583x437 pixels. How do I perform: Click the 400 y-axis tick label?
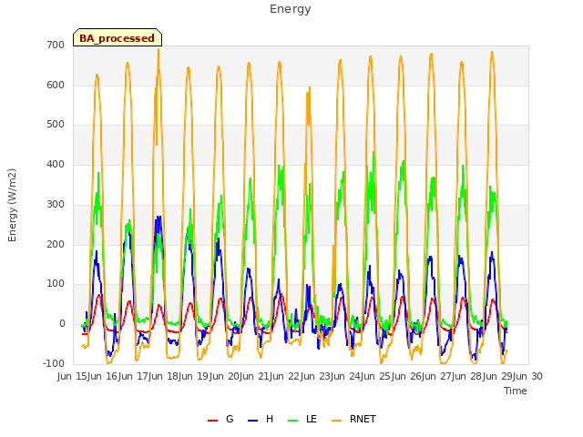click(x=56, y=164)
